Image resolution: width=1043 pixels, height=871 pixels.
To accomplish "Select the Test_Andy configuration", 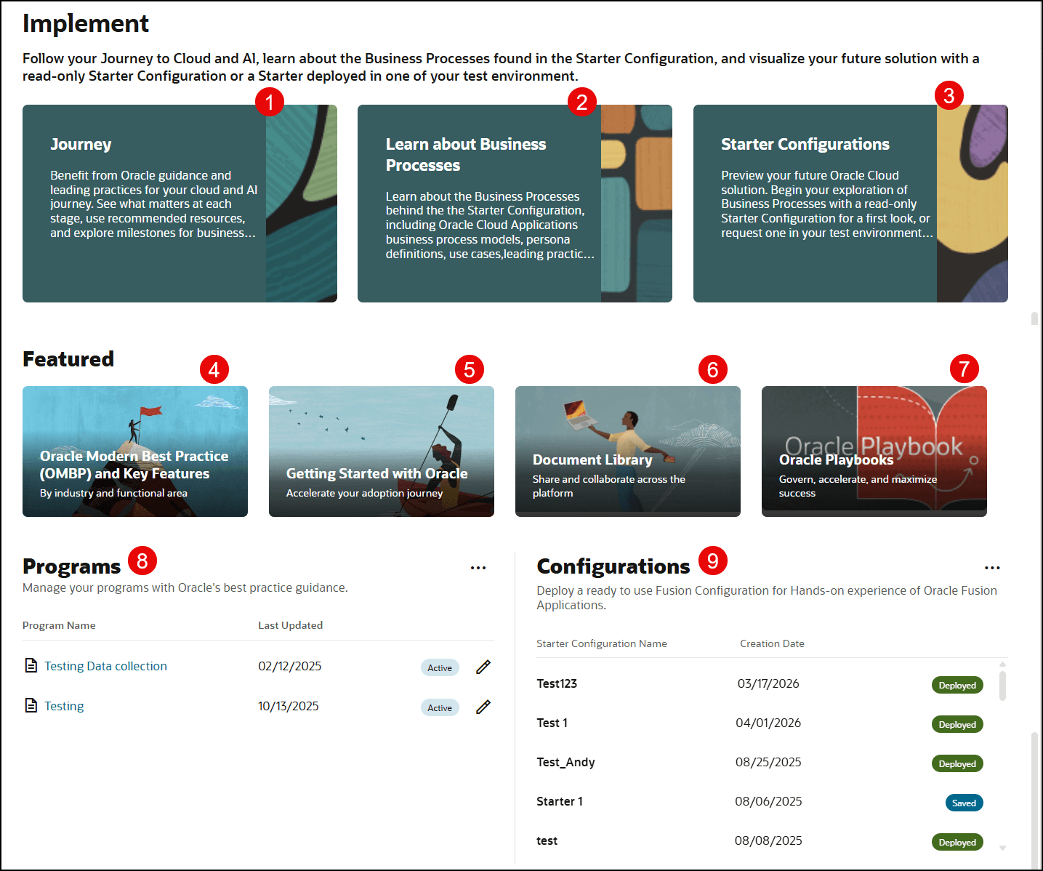I will (x=760, y=762).
